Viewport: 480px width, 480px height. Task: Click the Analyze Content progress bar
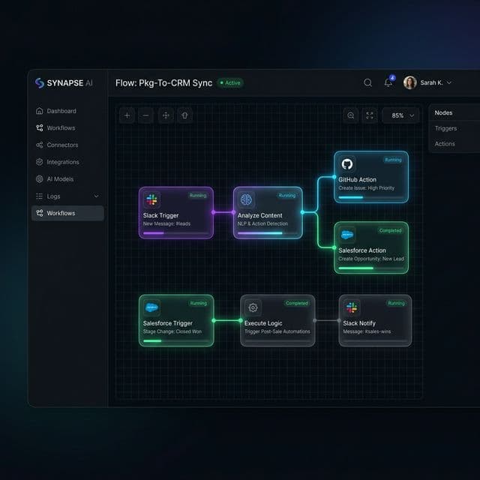(x=268, y=233)
